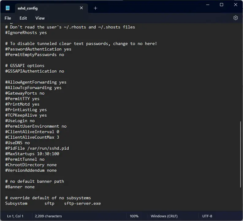Click the #VersionAddendum none line
243x221 pixels.
point(31,170)
